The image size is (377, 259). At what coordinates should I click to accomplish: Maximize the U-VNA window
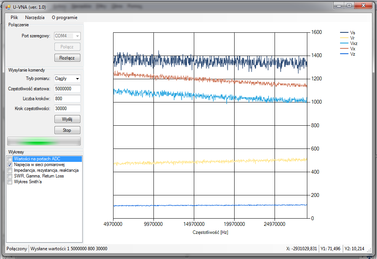coord(349,6)
